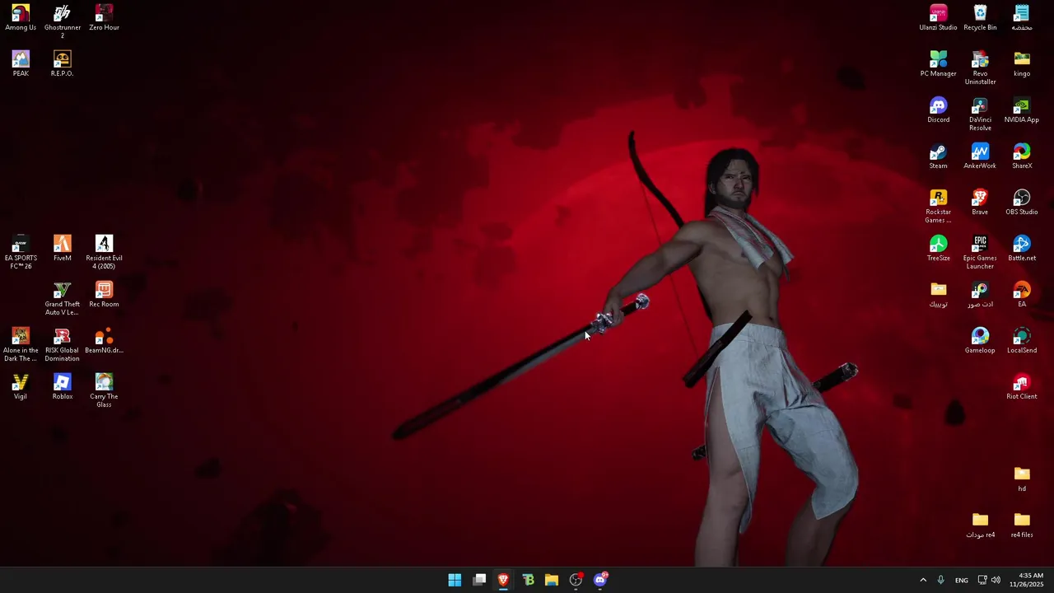The height and width of the screenshot is (593, 1054).
Task: Select the DaVinci Resolve icon
Action: (980, 114)
